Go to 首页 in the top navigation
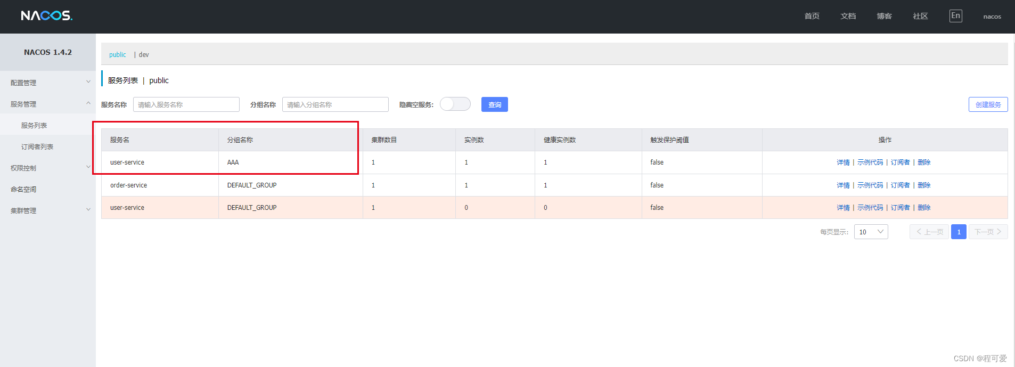Image resolution: width=1015 pixels, height=367 pixels. [812, 16]
